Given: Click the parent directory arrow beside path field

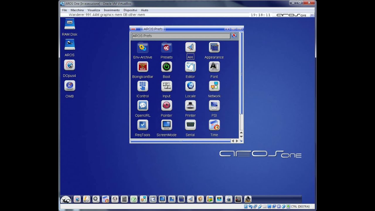Looking at the screenshot, I should point(234,35).
